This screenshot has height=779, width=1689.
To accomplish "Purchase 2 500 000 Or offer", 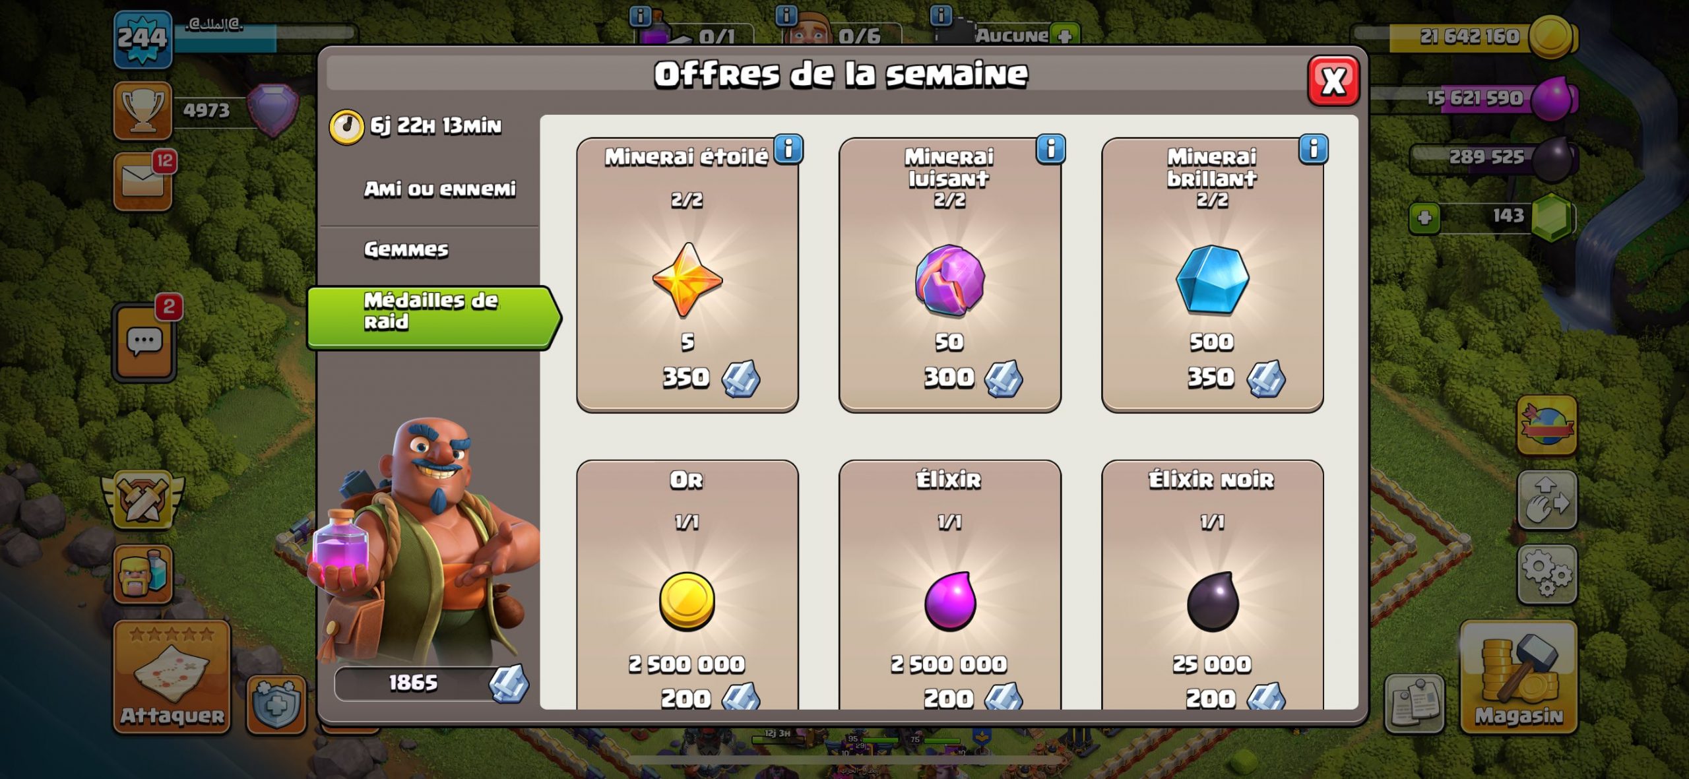I will tap(687, 585).
